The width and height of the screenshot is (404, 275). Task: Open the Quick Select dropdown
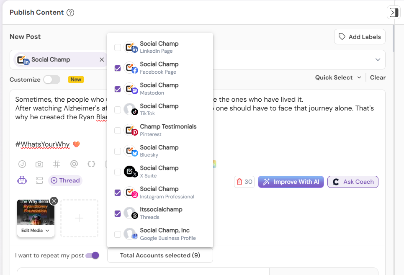(x=338, y=77)
